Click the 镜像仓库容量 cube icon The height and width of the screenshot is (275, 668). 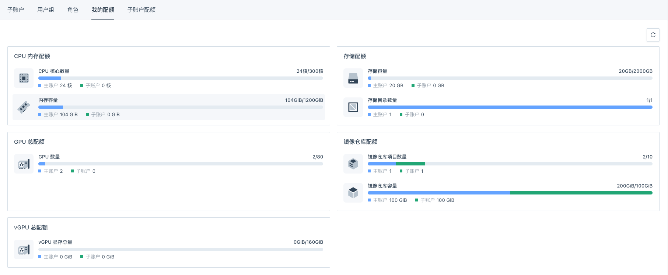pos(353,193)
